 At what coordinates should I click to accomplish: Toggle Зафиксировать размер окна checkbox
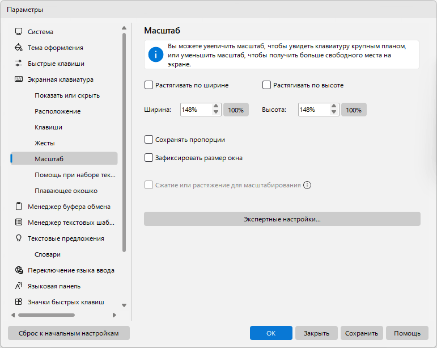tap(149, 158)
